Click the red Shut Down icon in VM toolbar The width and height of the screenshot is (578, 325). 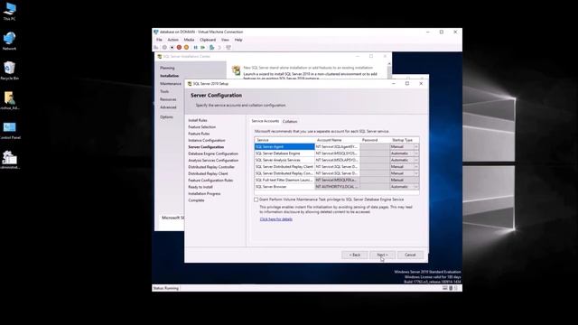tap(179, 47)
